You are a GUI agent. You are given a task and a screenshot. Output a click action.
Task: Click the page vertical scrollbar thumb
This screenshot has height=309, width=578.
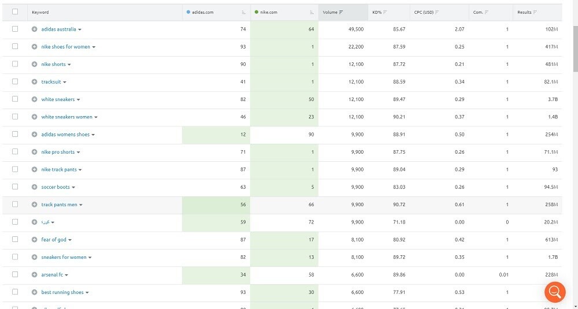576,48
